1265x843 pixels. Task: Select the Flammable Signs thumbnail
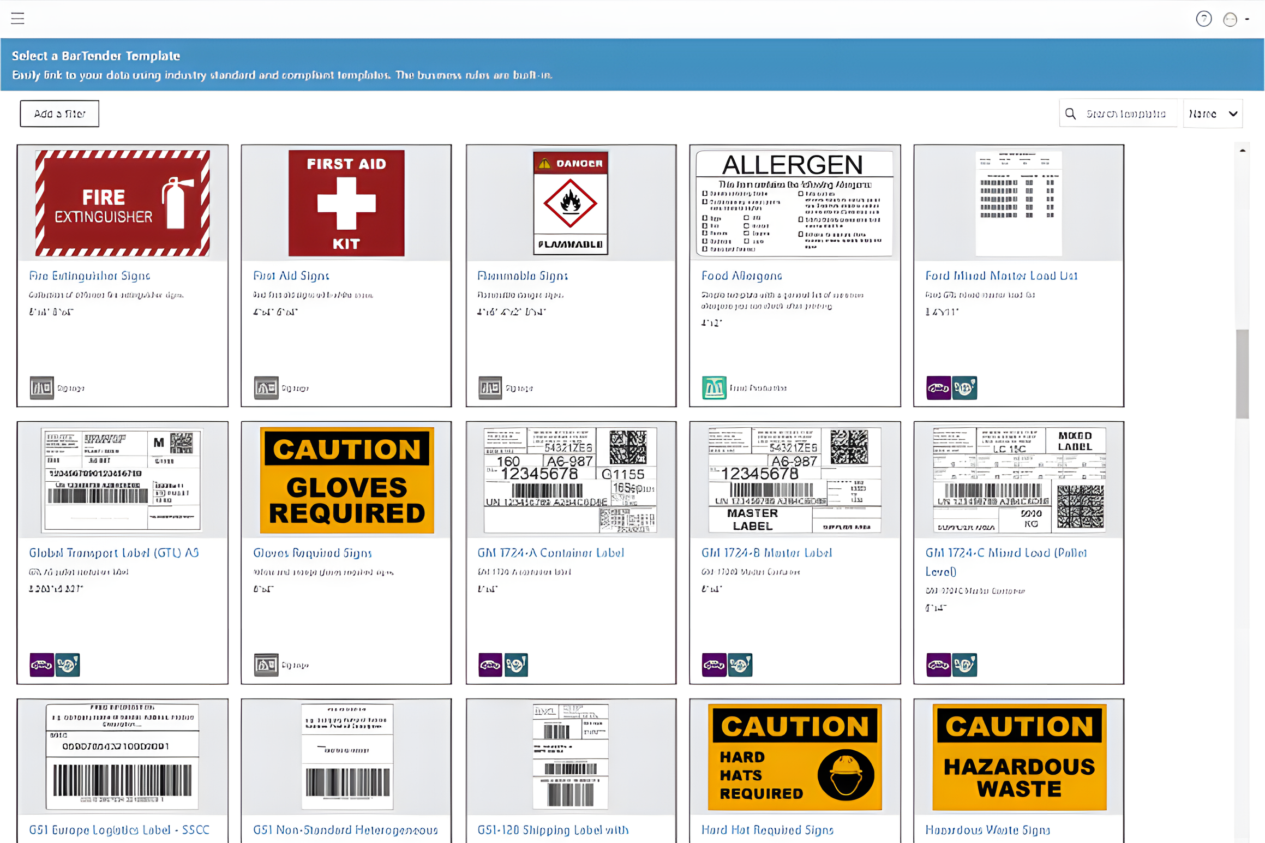pyautogui.click(x=570, y=203)
